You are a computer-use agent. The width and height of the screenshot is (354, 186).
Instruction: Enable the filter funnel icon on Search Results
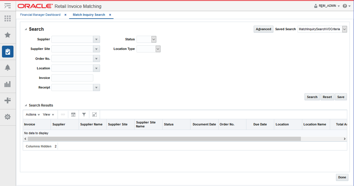[84, 114]
